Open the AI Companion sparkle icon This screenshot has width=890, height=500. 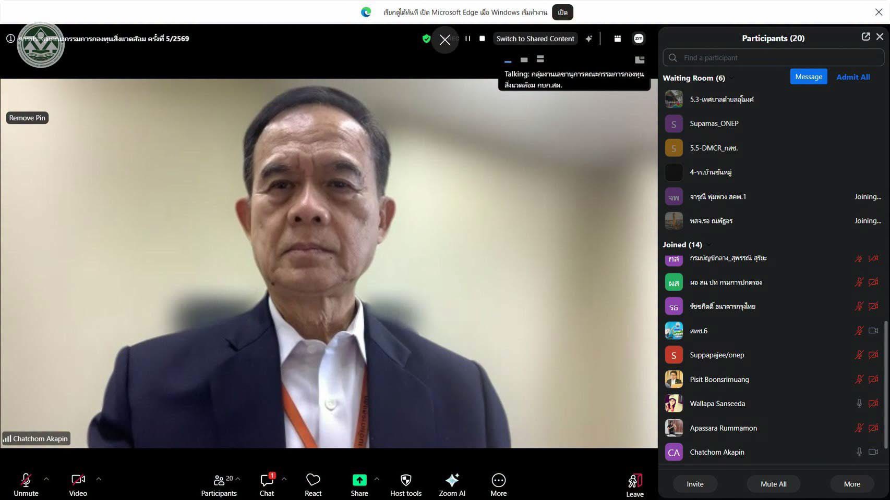pyautogui.click(x=588, y=39)
